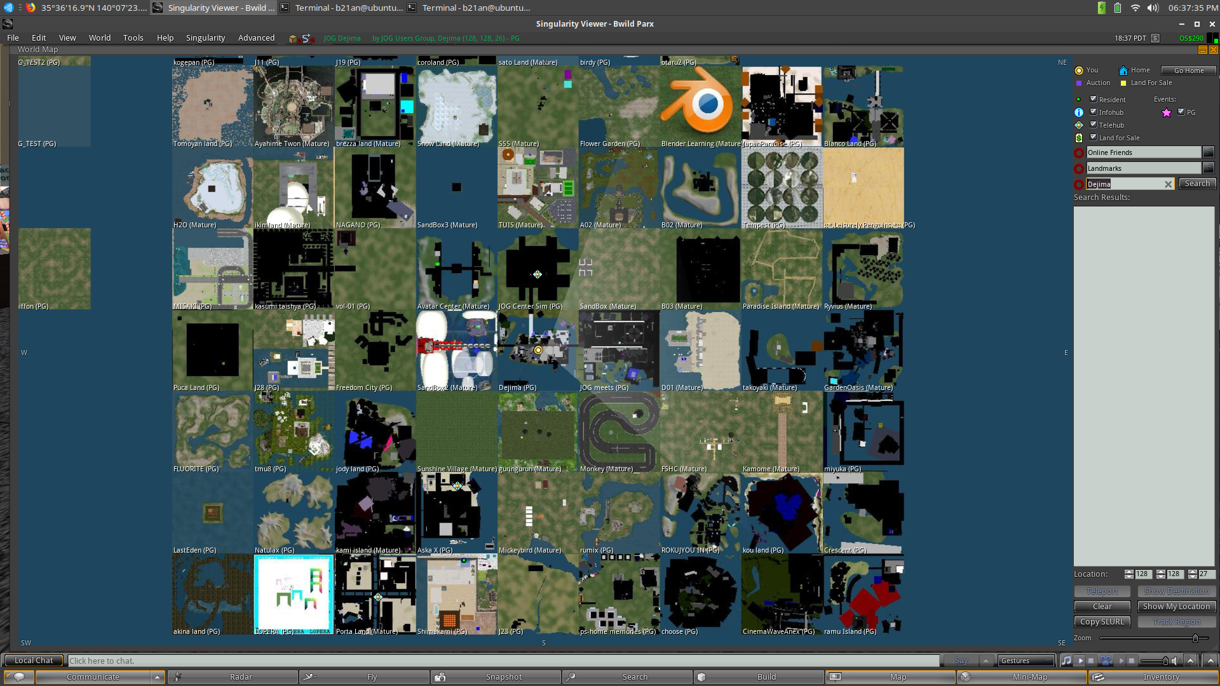Click the battery indicator in system tray
Image resolution: width=1220 pixels, height=686 pixels.
click(1118, 8)
